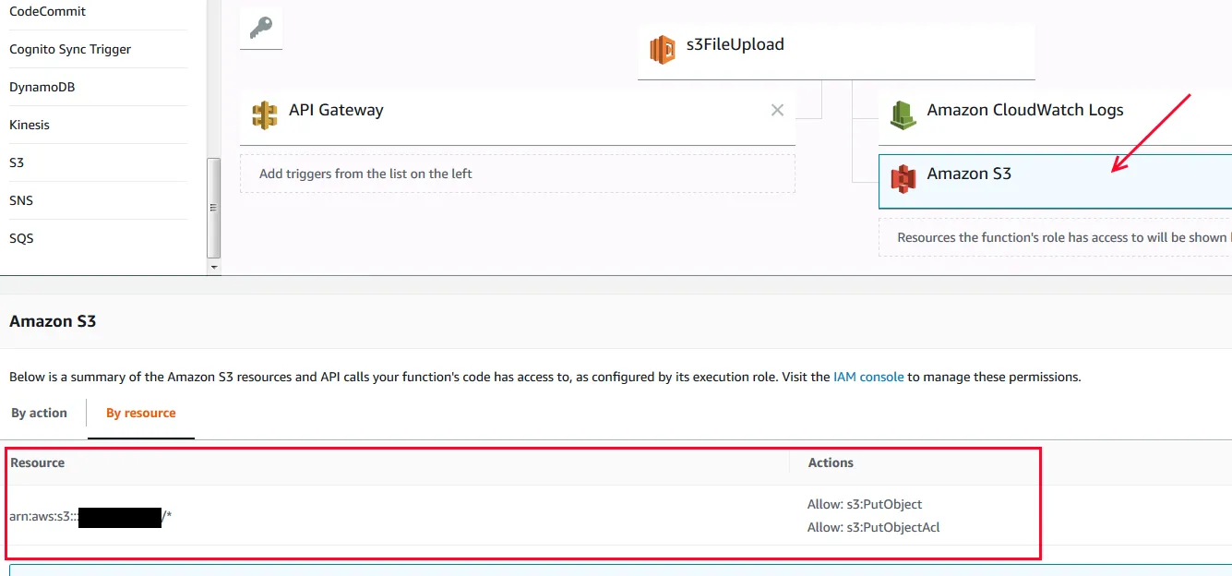This screenshot has width=1232, height=576.
Task: Click the key permissions icon
Action: [260, 28]
